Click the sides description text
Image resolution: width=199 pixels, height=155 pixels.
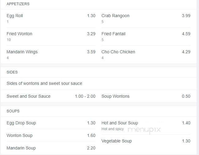pyautogui.click(x=44, y=84)
